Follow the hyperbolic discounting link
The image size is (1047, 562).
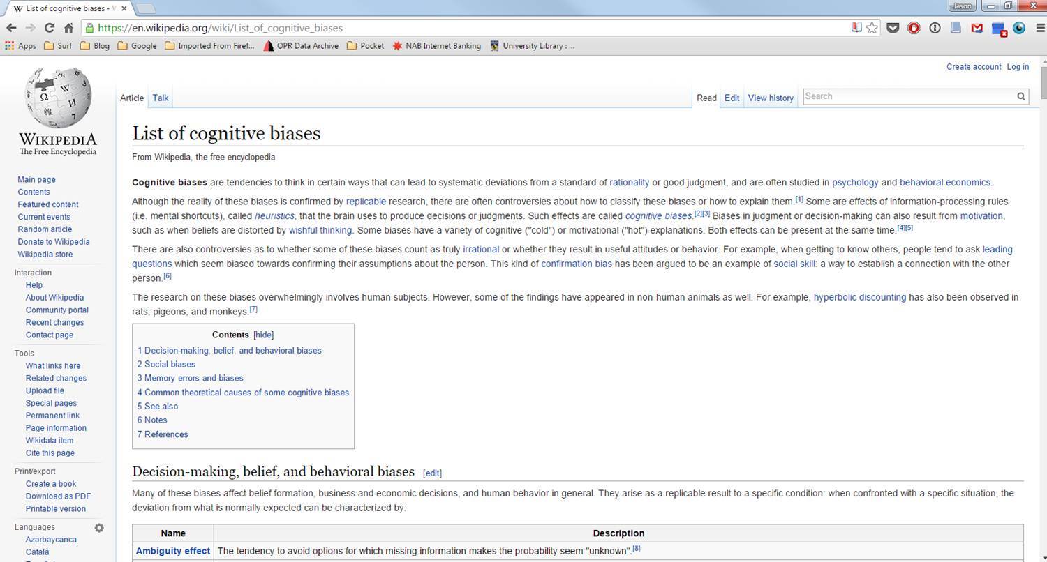tap(860, 297)
